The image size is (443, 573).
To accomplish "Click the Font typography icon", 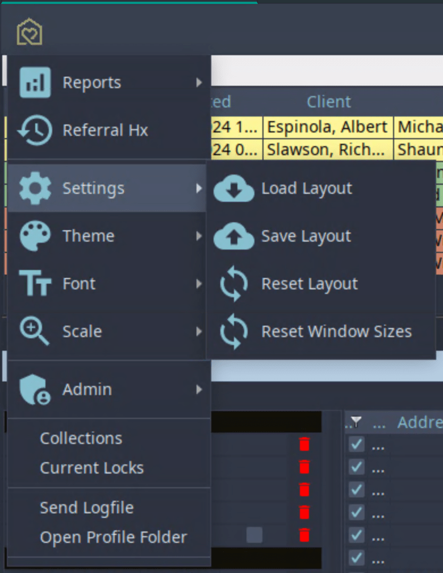I will pyautogui.click(x=35, y=283).
